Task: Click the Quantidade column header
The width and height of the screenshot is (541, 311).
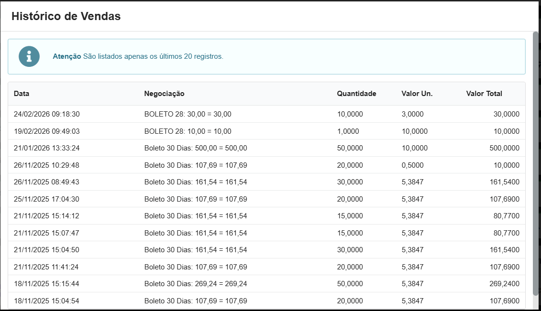Action: click(356, 94)
